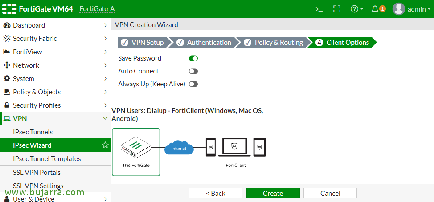The image size is (434, 202).
Task: Click the Policy & Objects icon
Action: 7,92
